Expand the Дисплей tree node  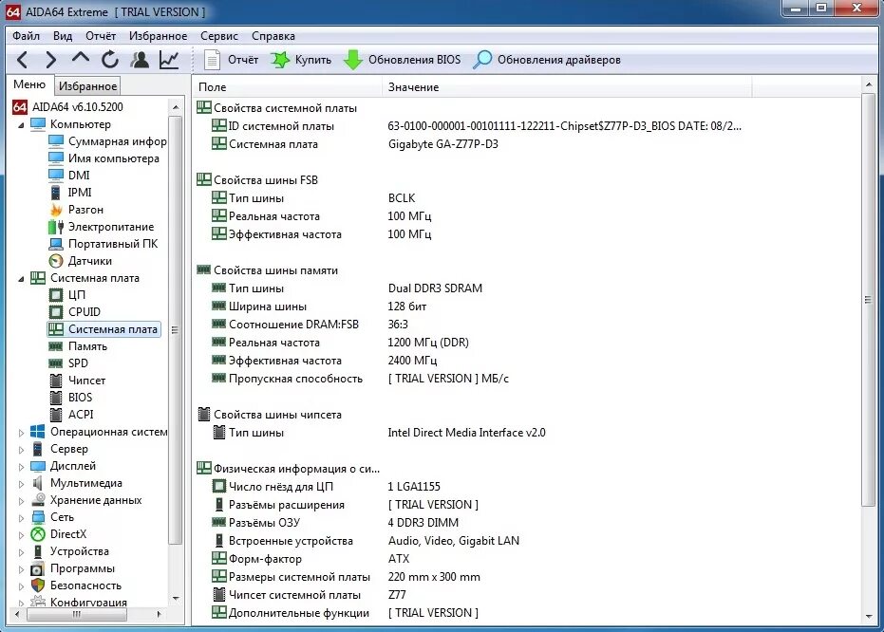[21, 466]
